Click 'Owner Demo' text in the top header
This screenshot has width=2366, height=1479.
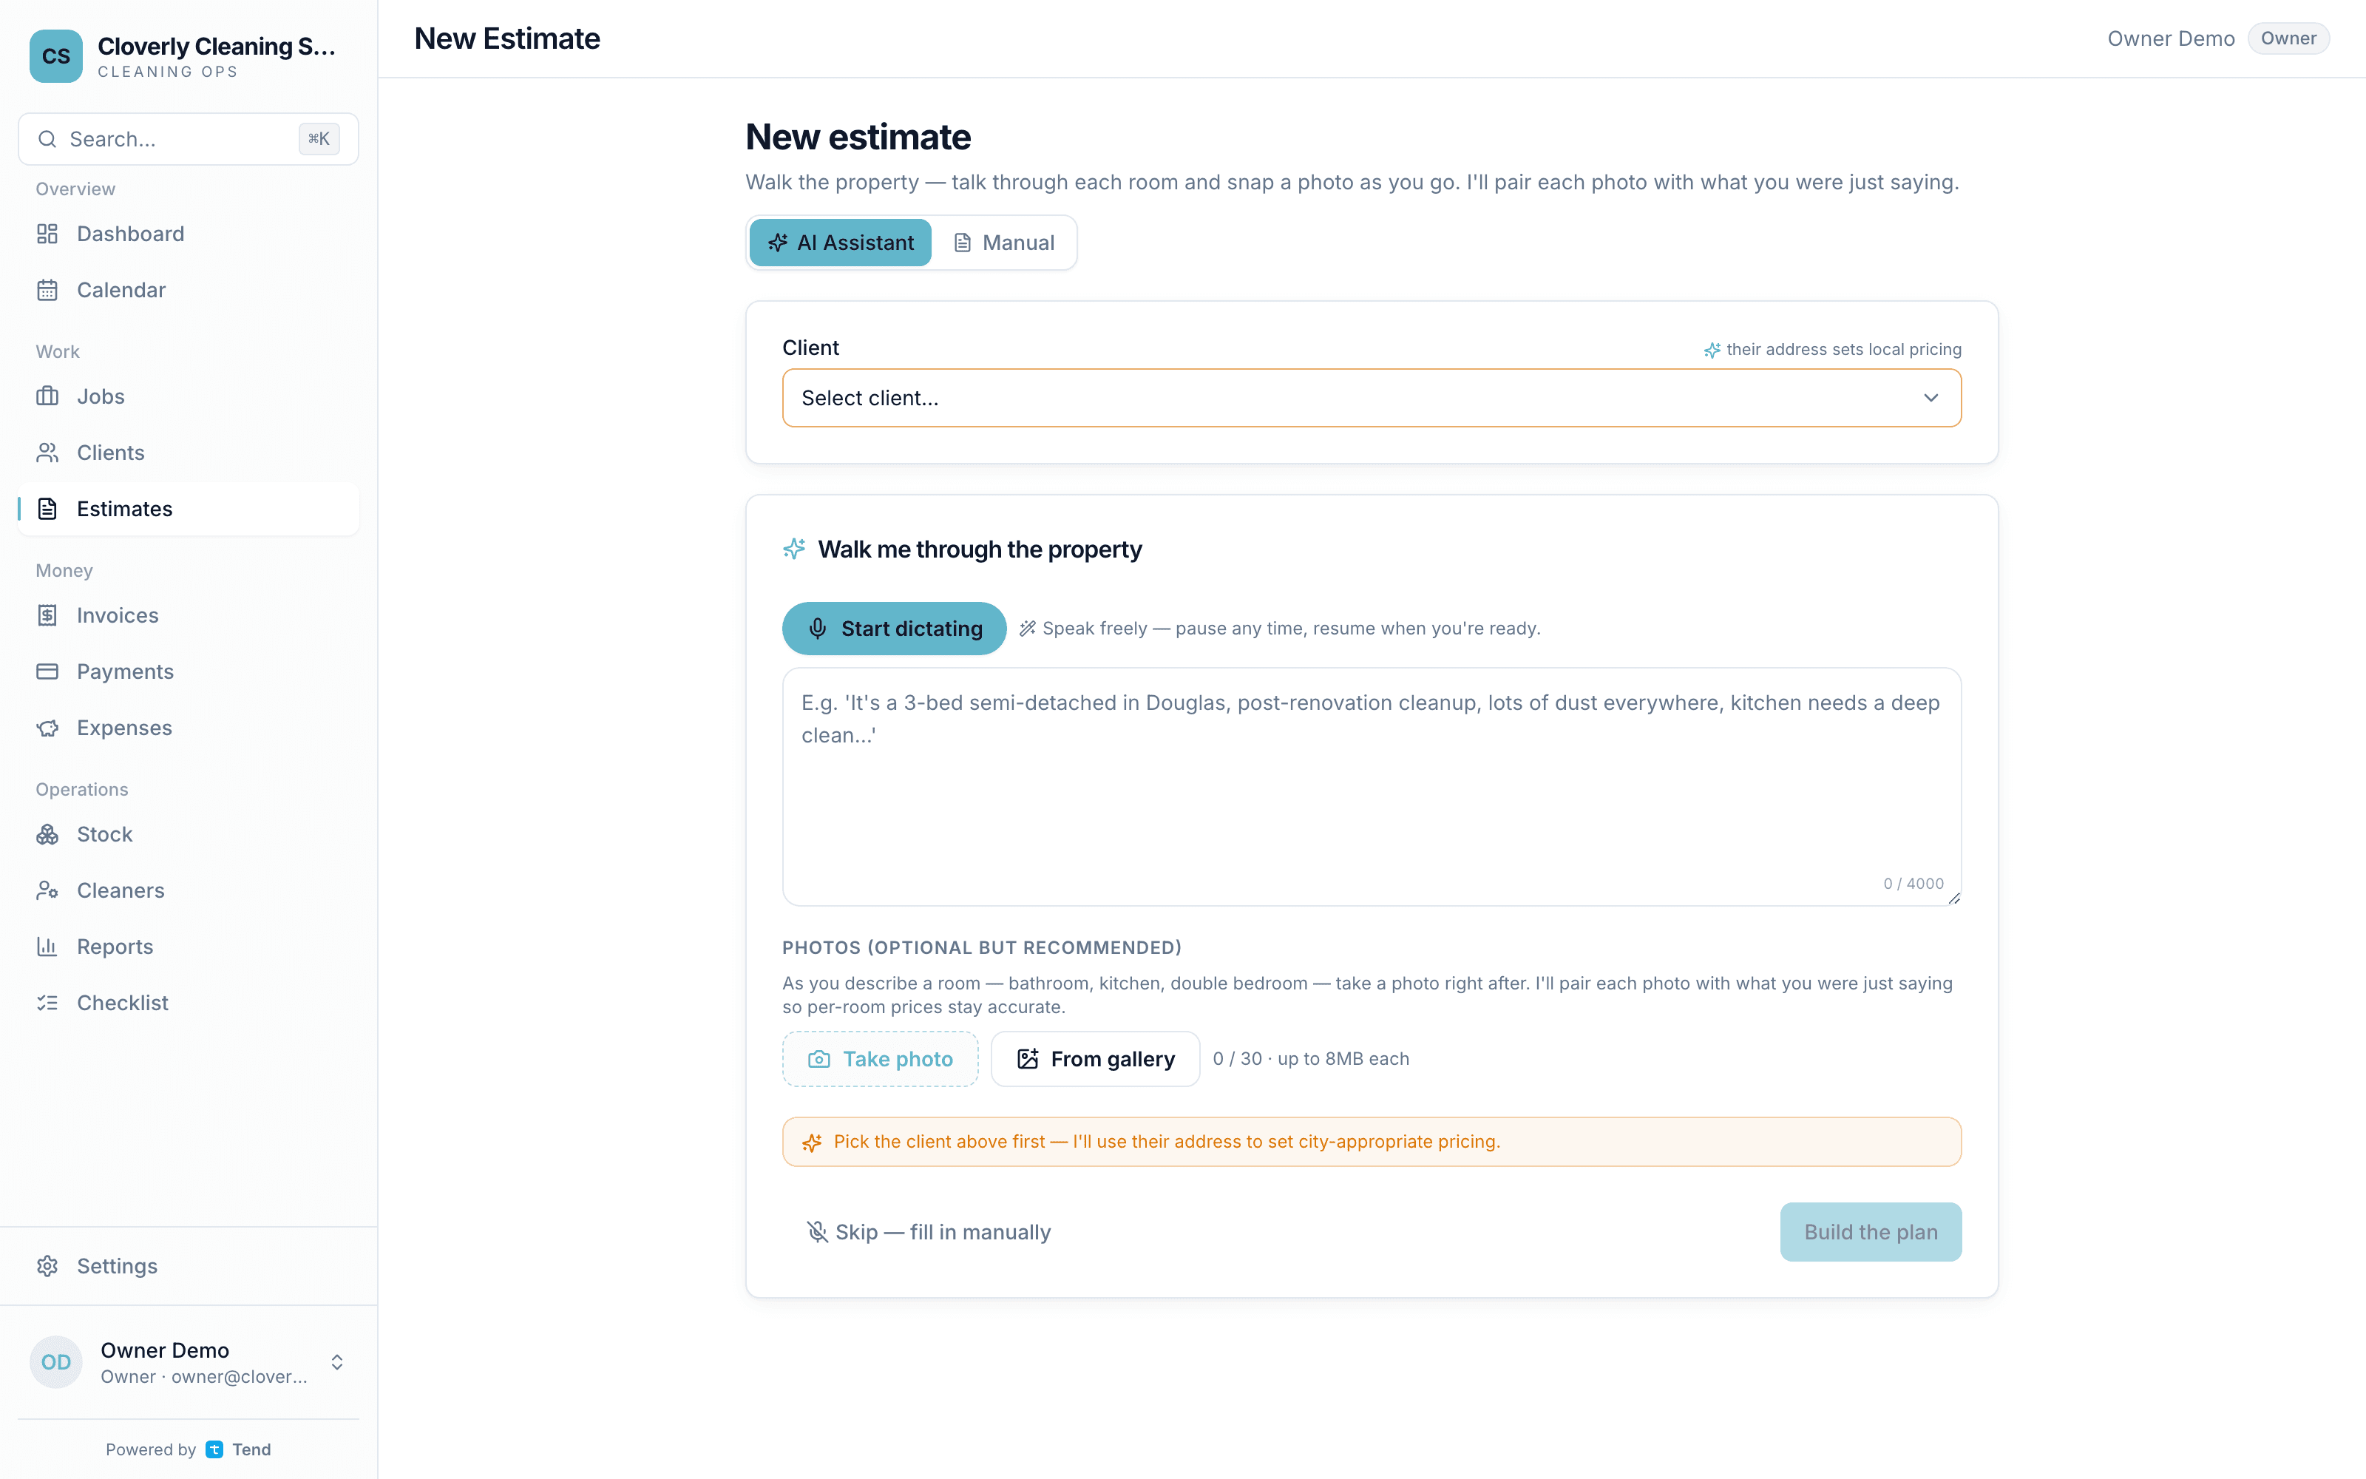pos(2171,38)
